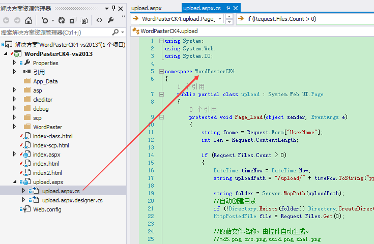Open the Solution Explorer window position dropdown arrow

107,9
